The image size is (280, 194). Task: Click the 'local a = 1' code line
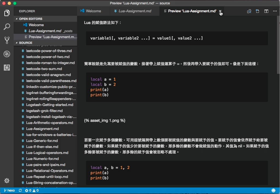pos(103,79)
